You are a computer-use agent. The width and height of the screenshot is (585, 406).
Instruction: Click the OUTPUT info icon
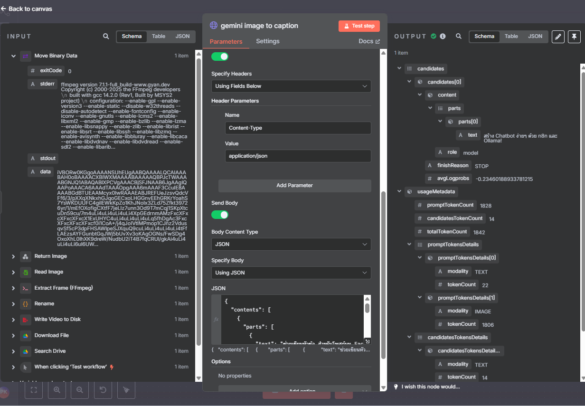click(443, 36)
